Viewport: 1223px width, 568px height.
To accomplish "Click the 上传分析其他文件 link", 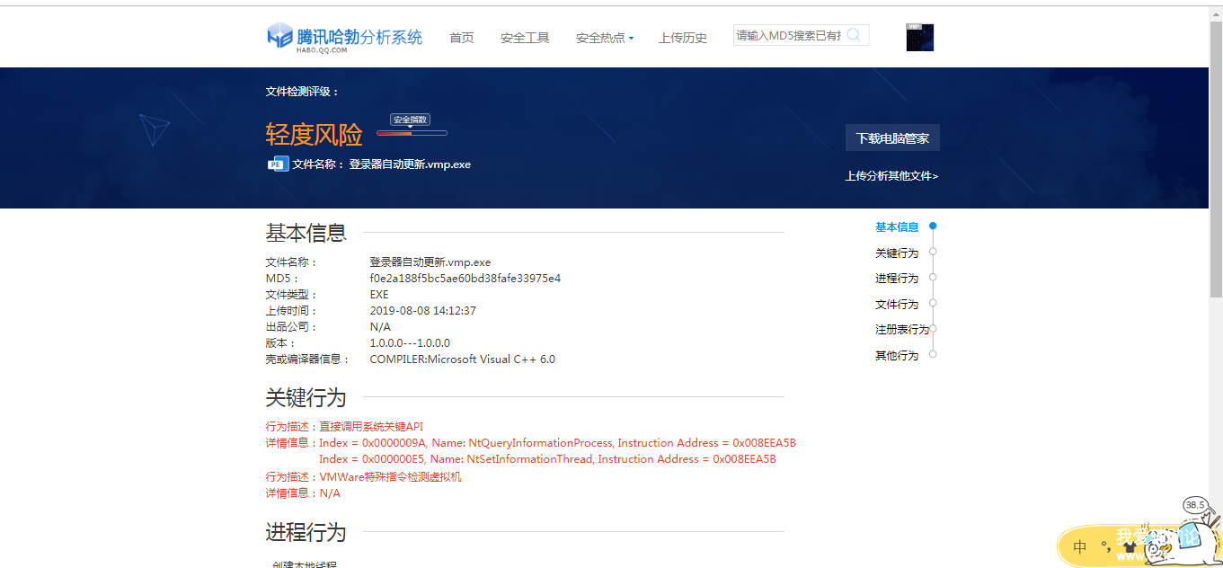I will 891,176.
